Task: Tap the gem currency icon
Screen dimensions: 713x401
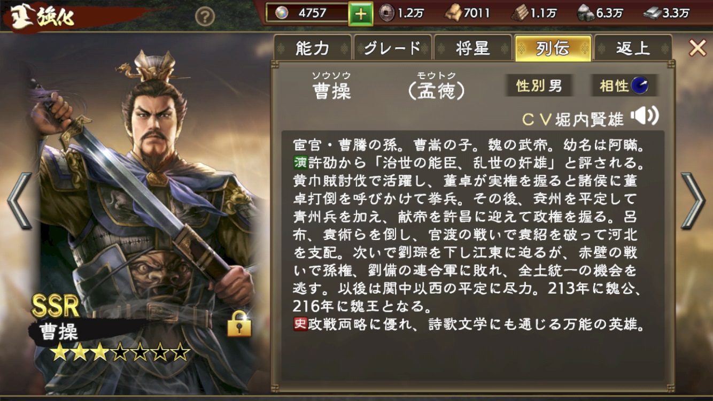Action: click(x=281, y=13)
